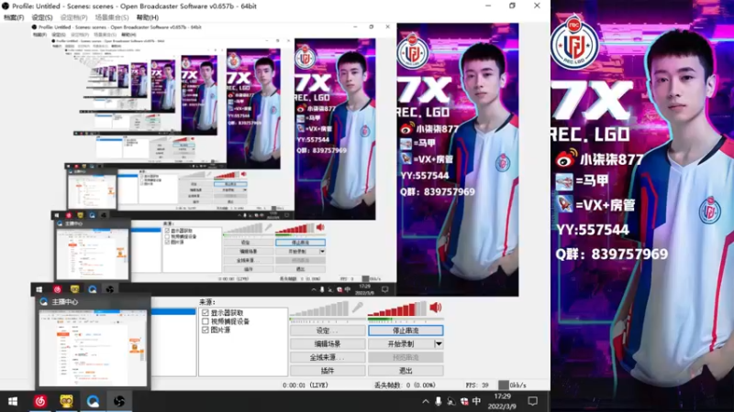Viewport: 734px width, 412px height.
Task: Click the 丢失帧数: 0 (0.00%) status
Action: pyautogui.click(x=405, y=385)
